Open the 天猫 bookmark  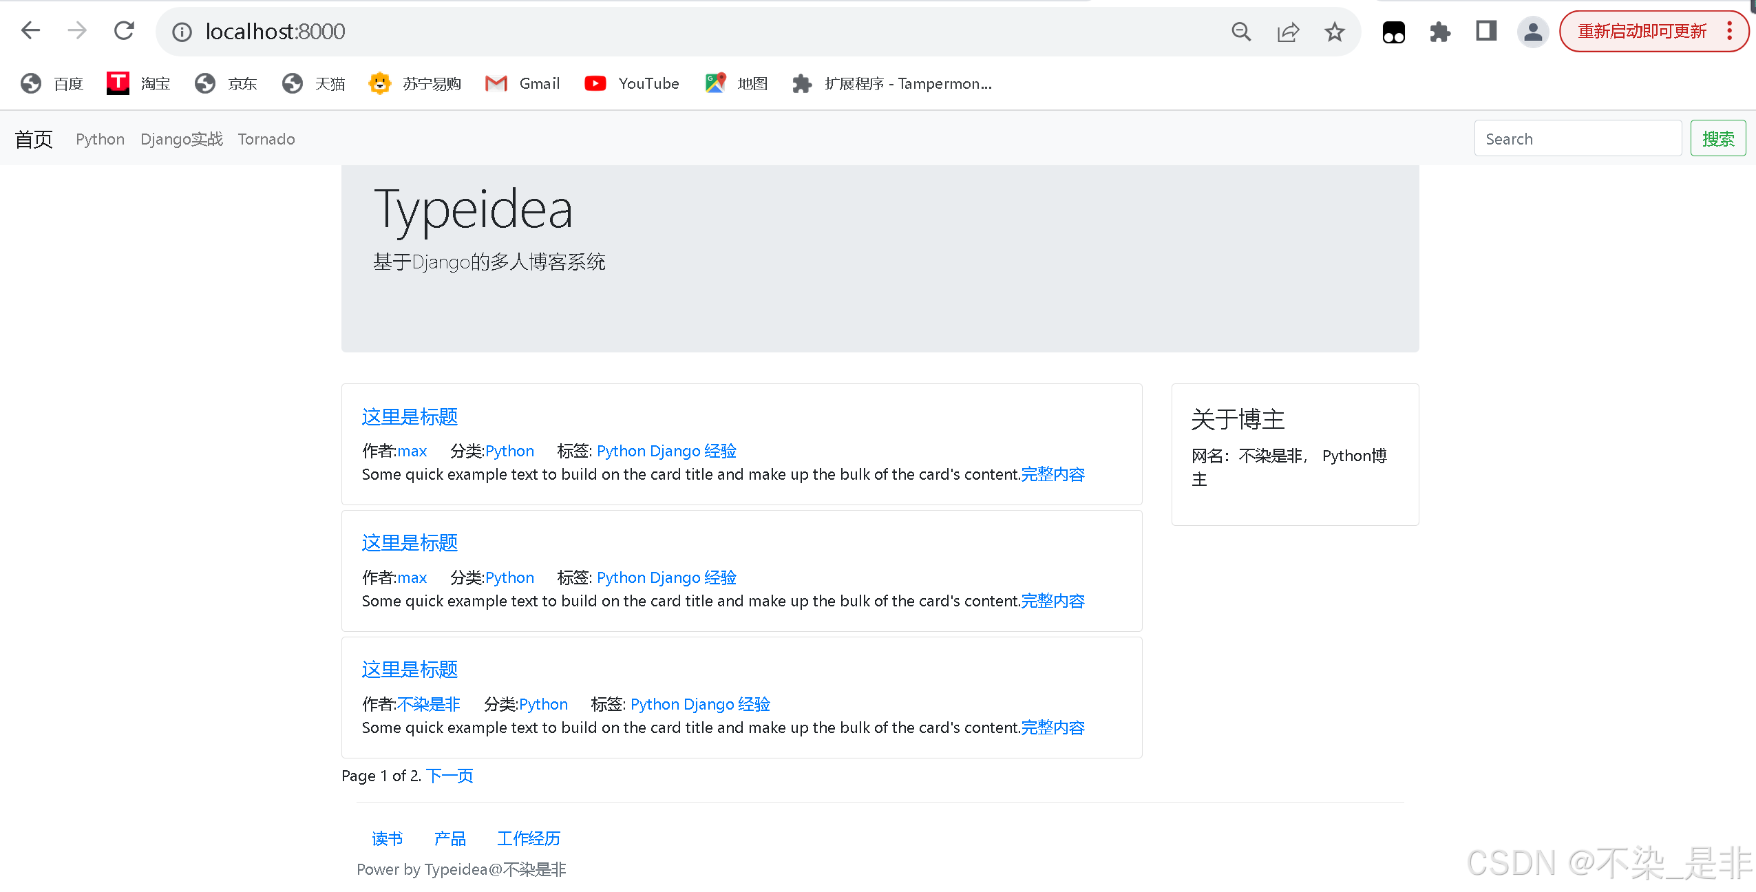click(x=313, y=83)
